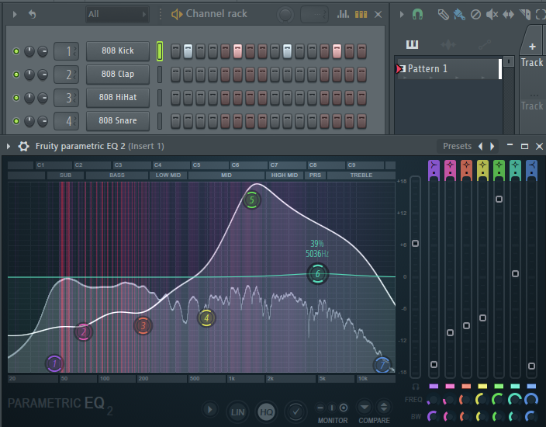Go to next EQ preset arrow
The image size is (546, 427).
[492, 146]
